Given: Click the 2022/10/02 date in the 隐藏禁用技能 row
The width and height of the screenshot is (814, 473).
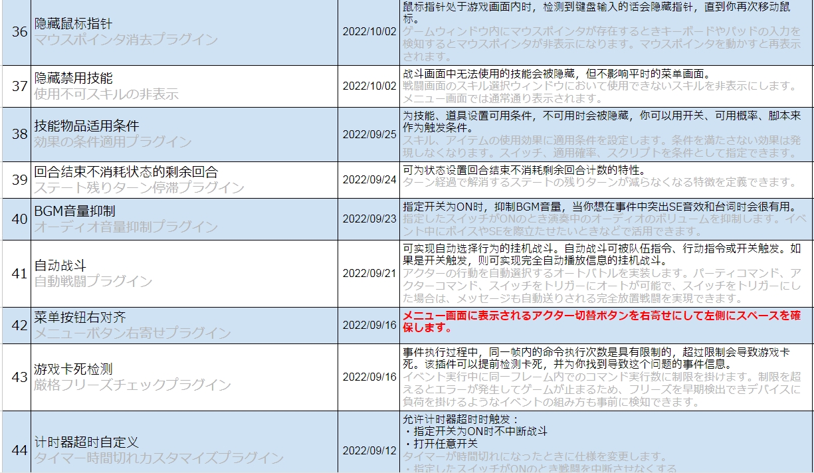Looking at the screenshot, I should [x=369, y=86].
